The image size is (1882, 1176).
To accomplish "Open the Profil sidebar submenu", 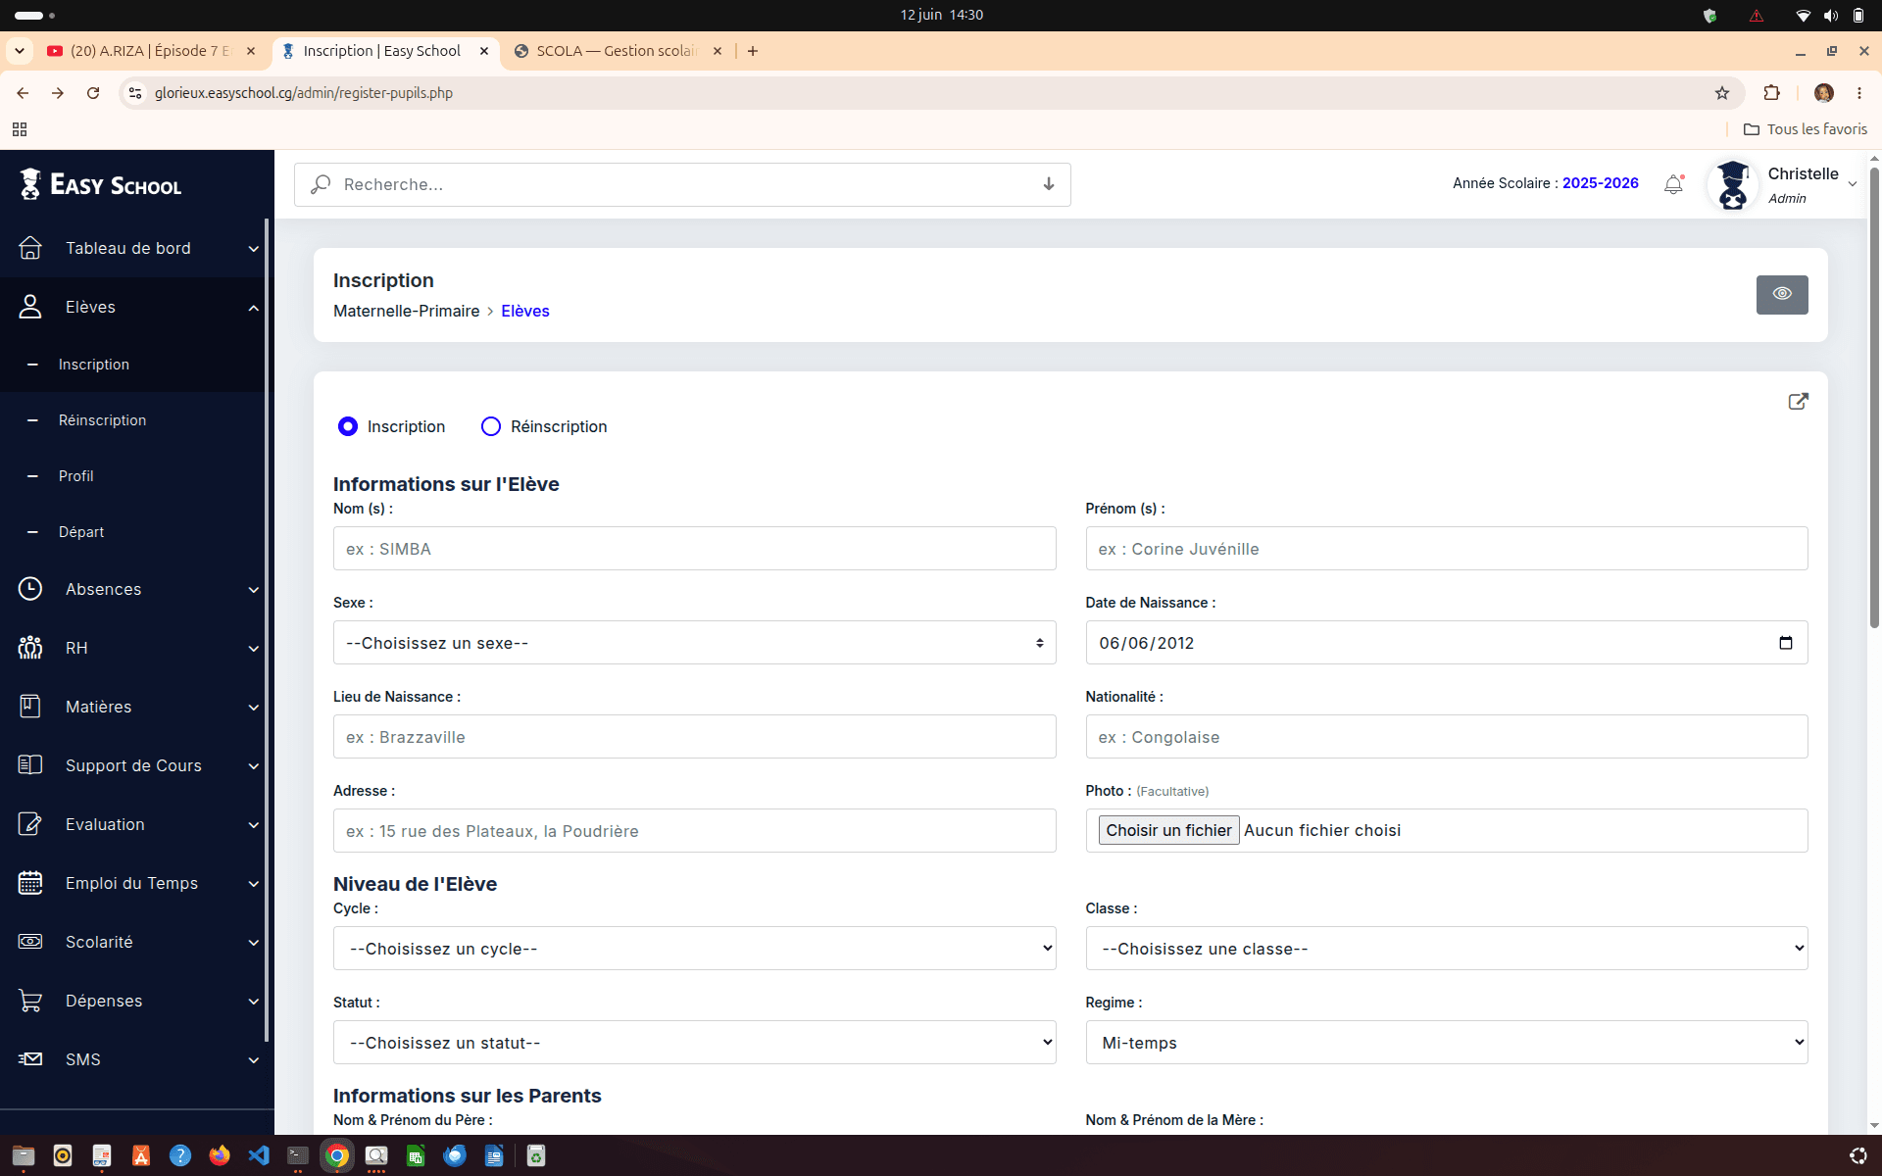I will 75,476.
